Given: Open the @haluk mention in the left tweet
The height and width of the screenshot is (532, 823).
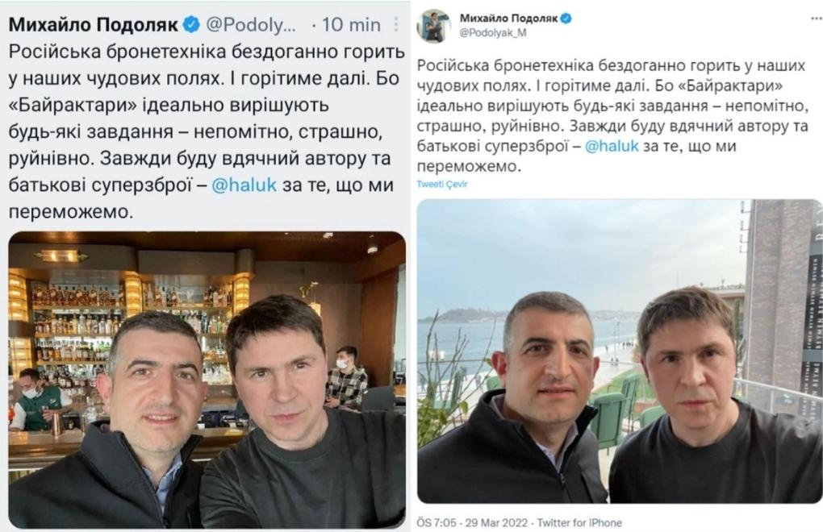Looking at the screenshot, I should coord(244,185).
